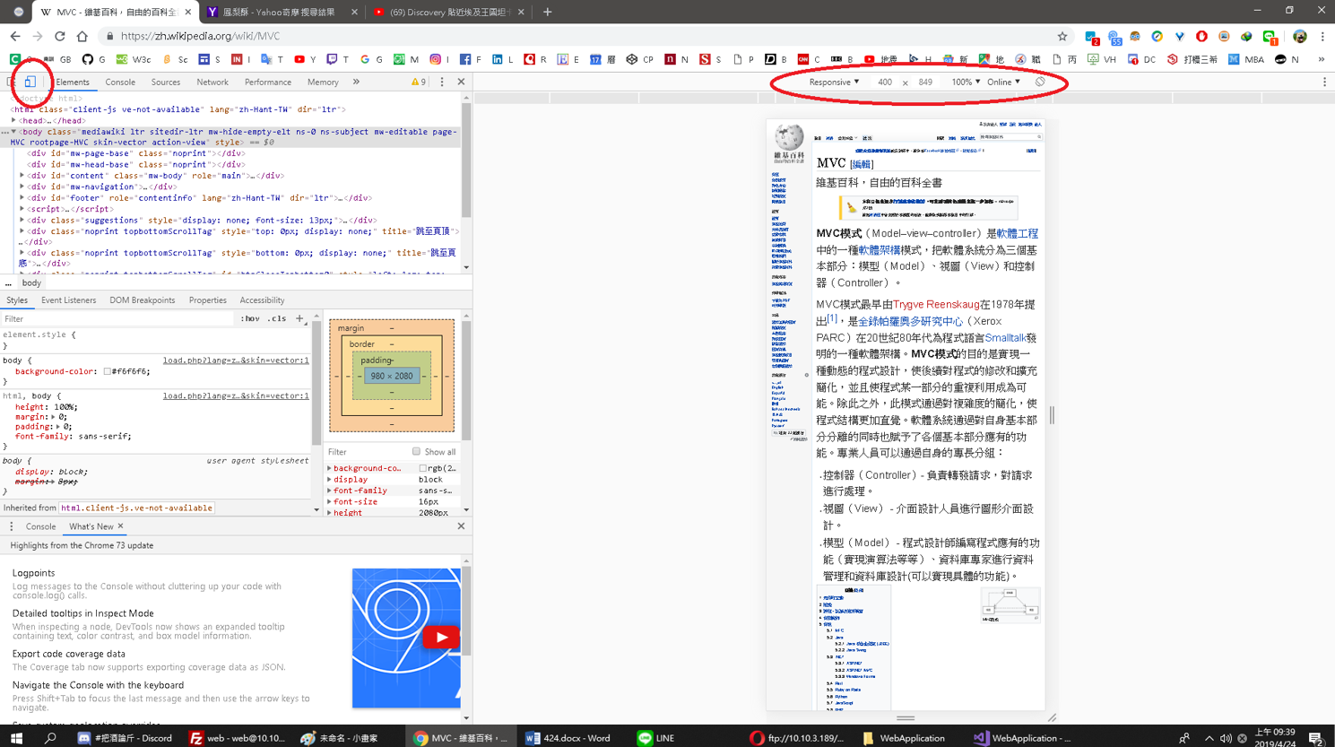Open the Online network throttling dropdown
Image resolution: width=1335 pixels, height=747 pixels.
click(x=1003, y=82)
